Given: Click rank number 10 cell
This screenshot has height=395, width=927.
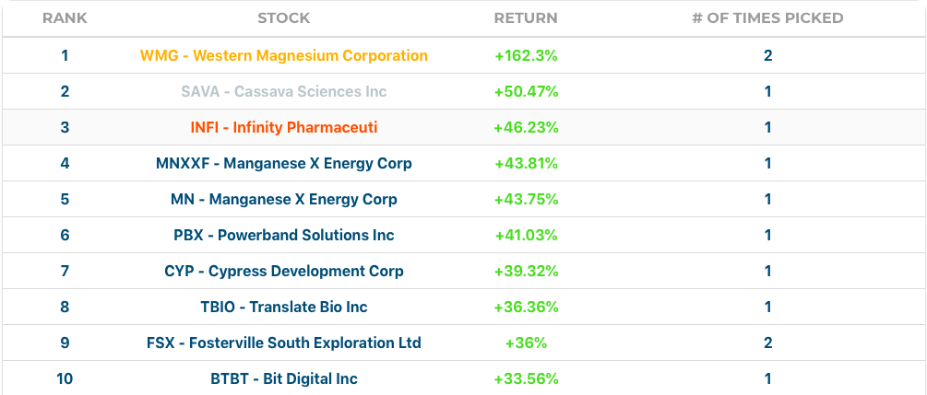Looking at the screenshot, I should click(65, 378).
